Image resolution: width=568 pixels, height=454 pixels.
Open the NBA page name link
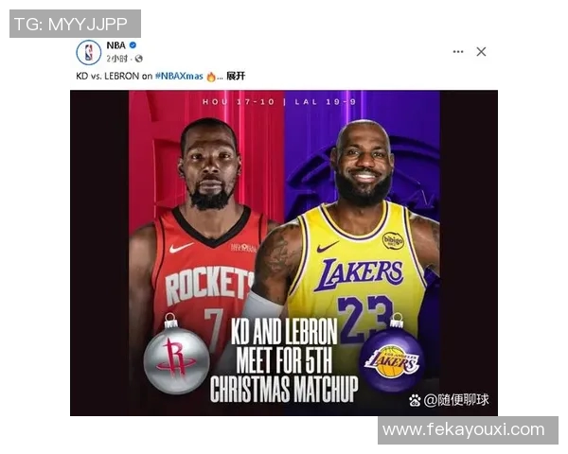[x=115, y=45]
